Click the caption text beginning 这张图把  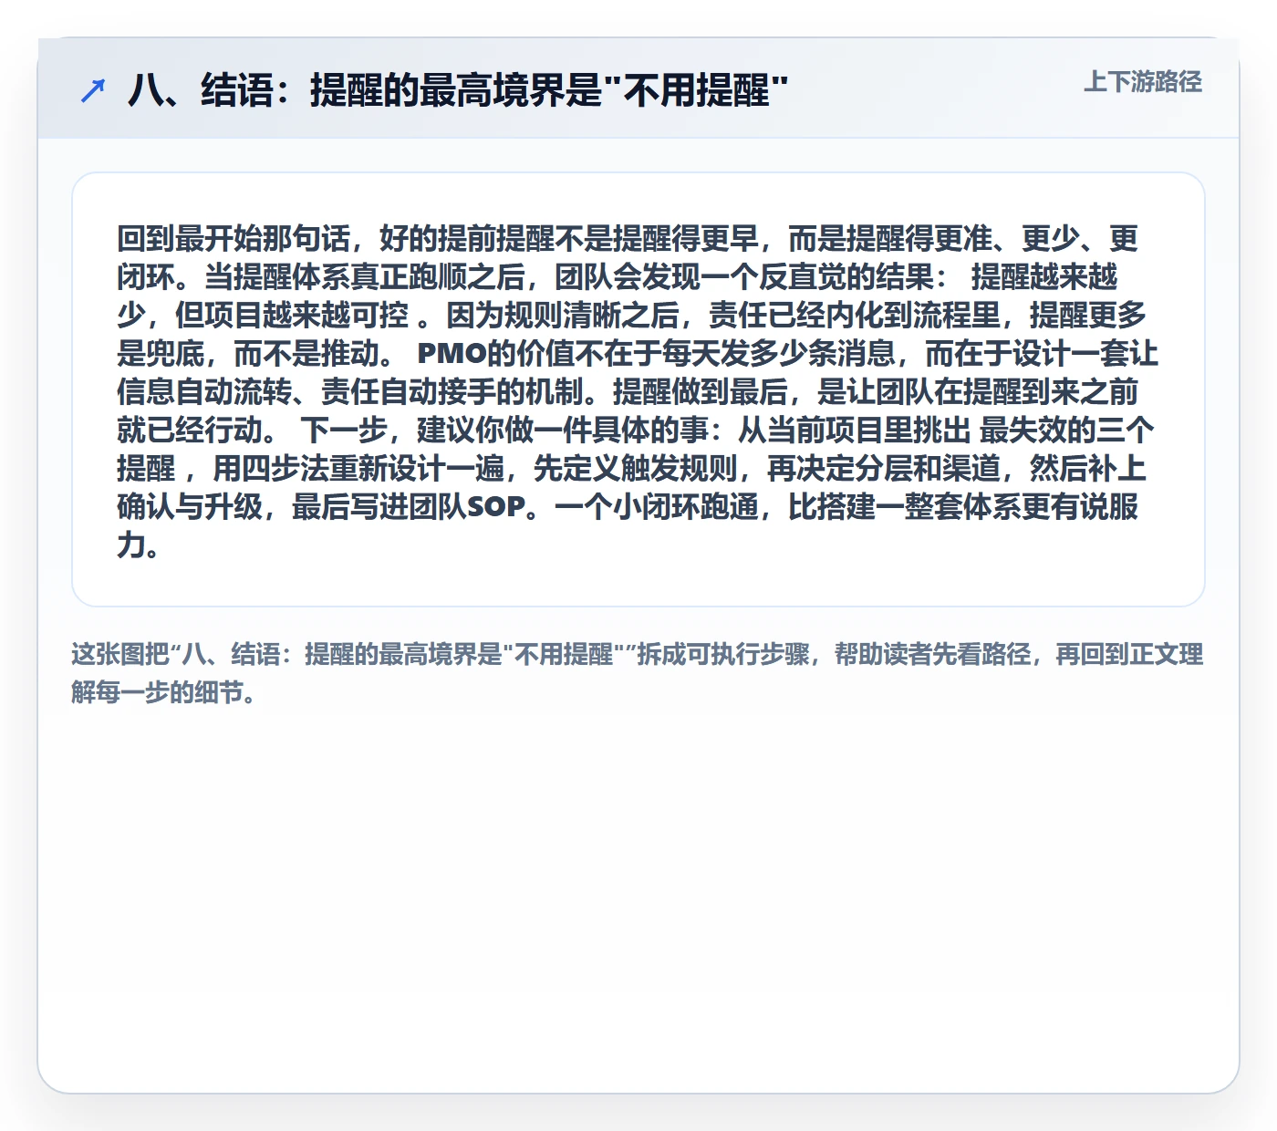click(x=637, y=673)
